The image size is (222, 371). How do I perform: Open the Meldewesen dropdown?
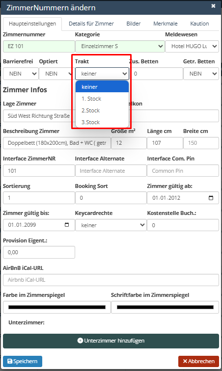coord(192,46)
